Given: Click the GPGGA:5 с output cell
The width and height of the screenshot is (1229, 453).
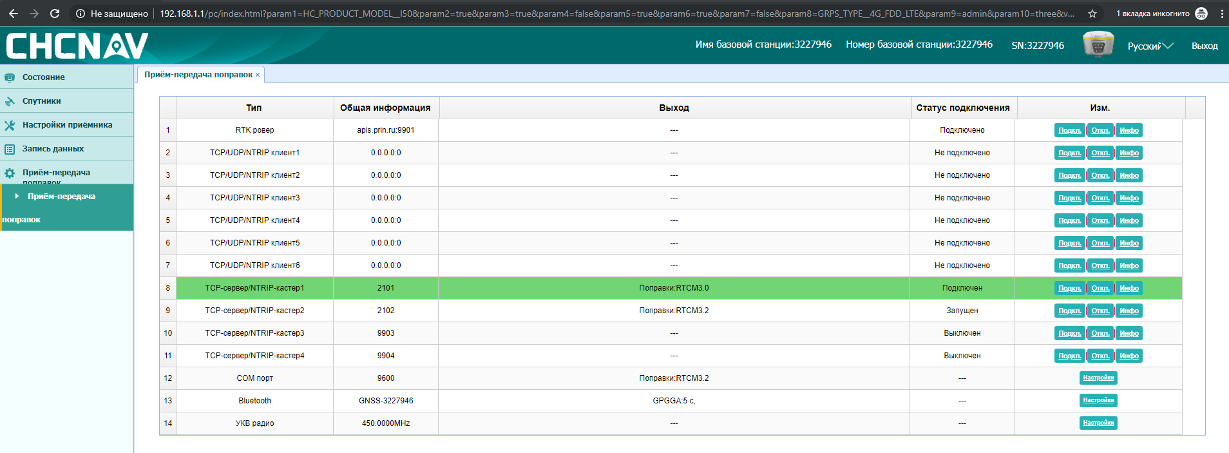Looking at the screenshot, I should click(674, 401).
